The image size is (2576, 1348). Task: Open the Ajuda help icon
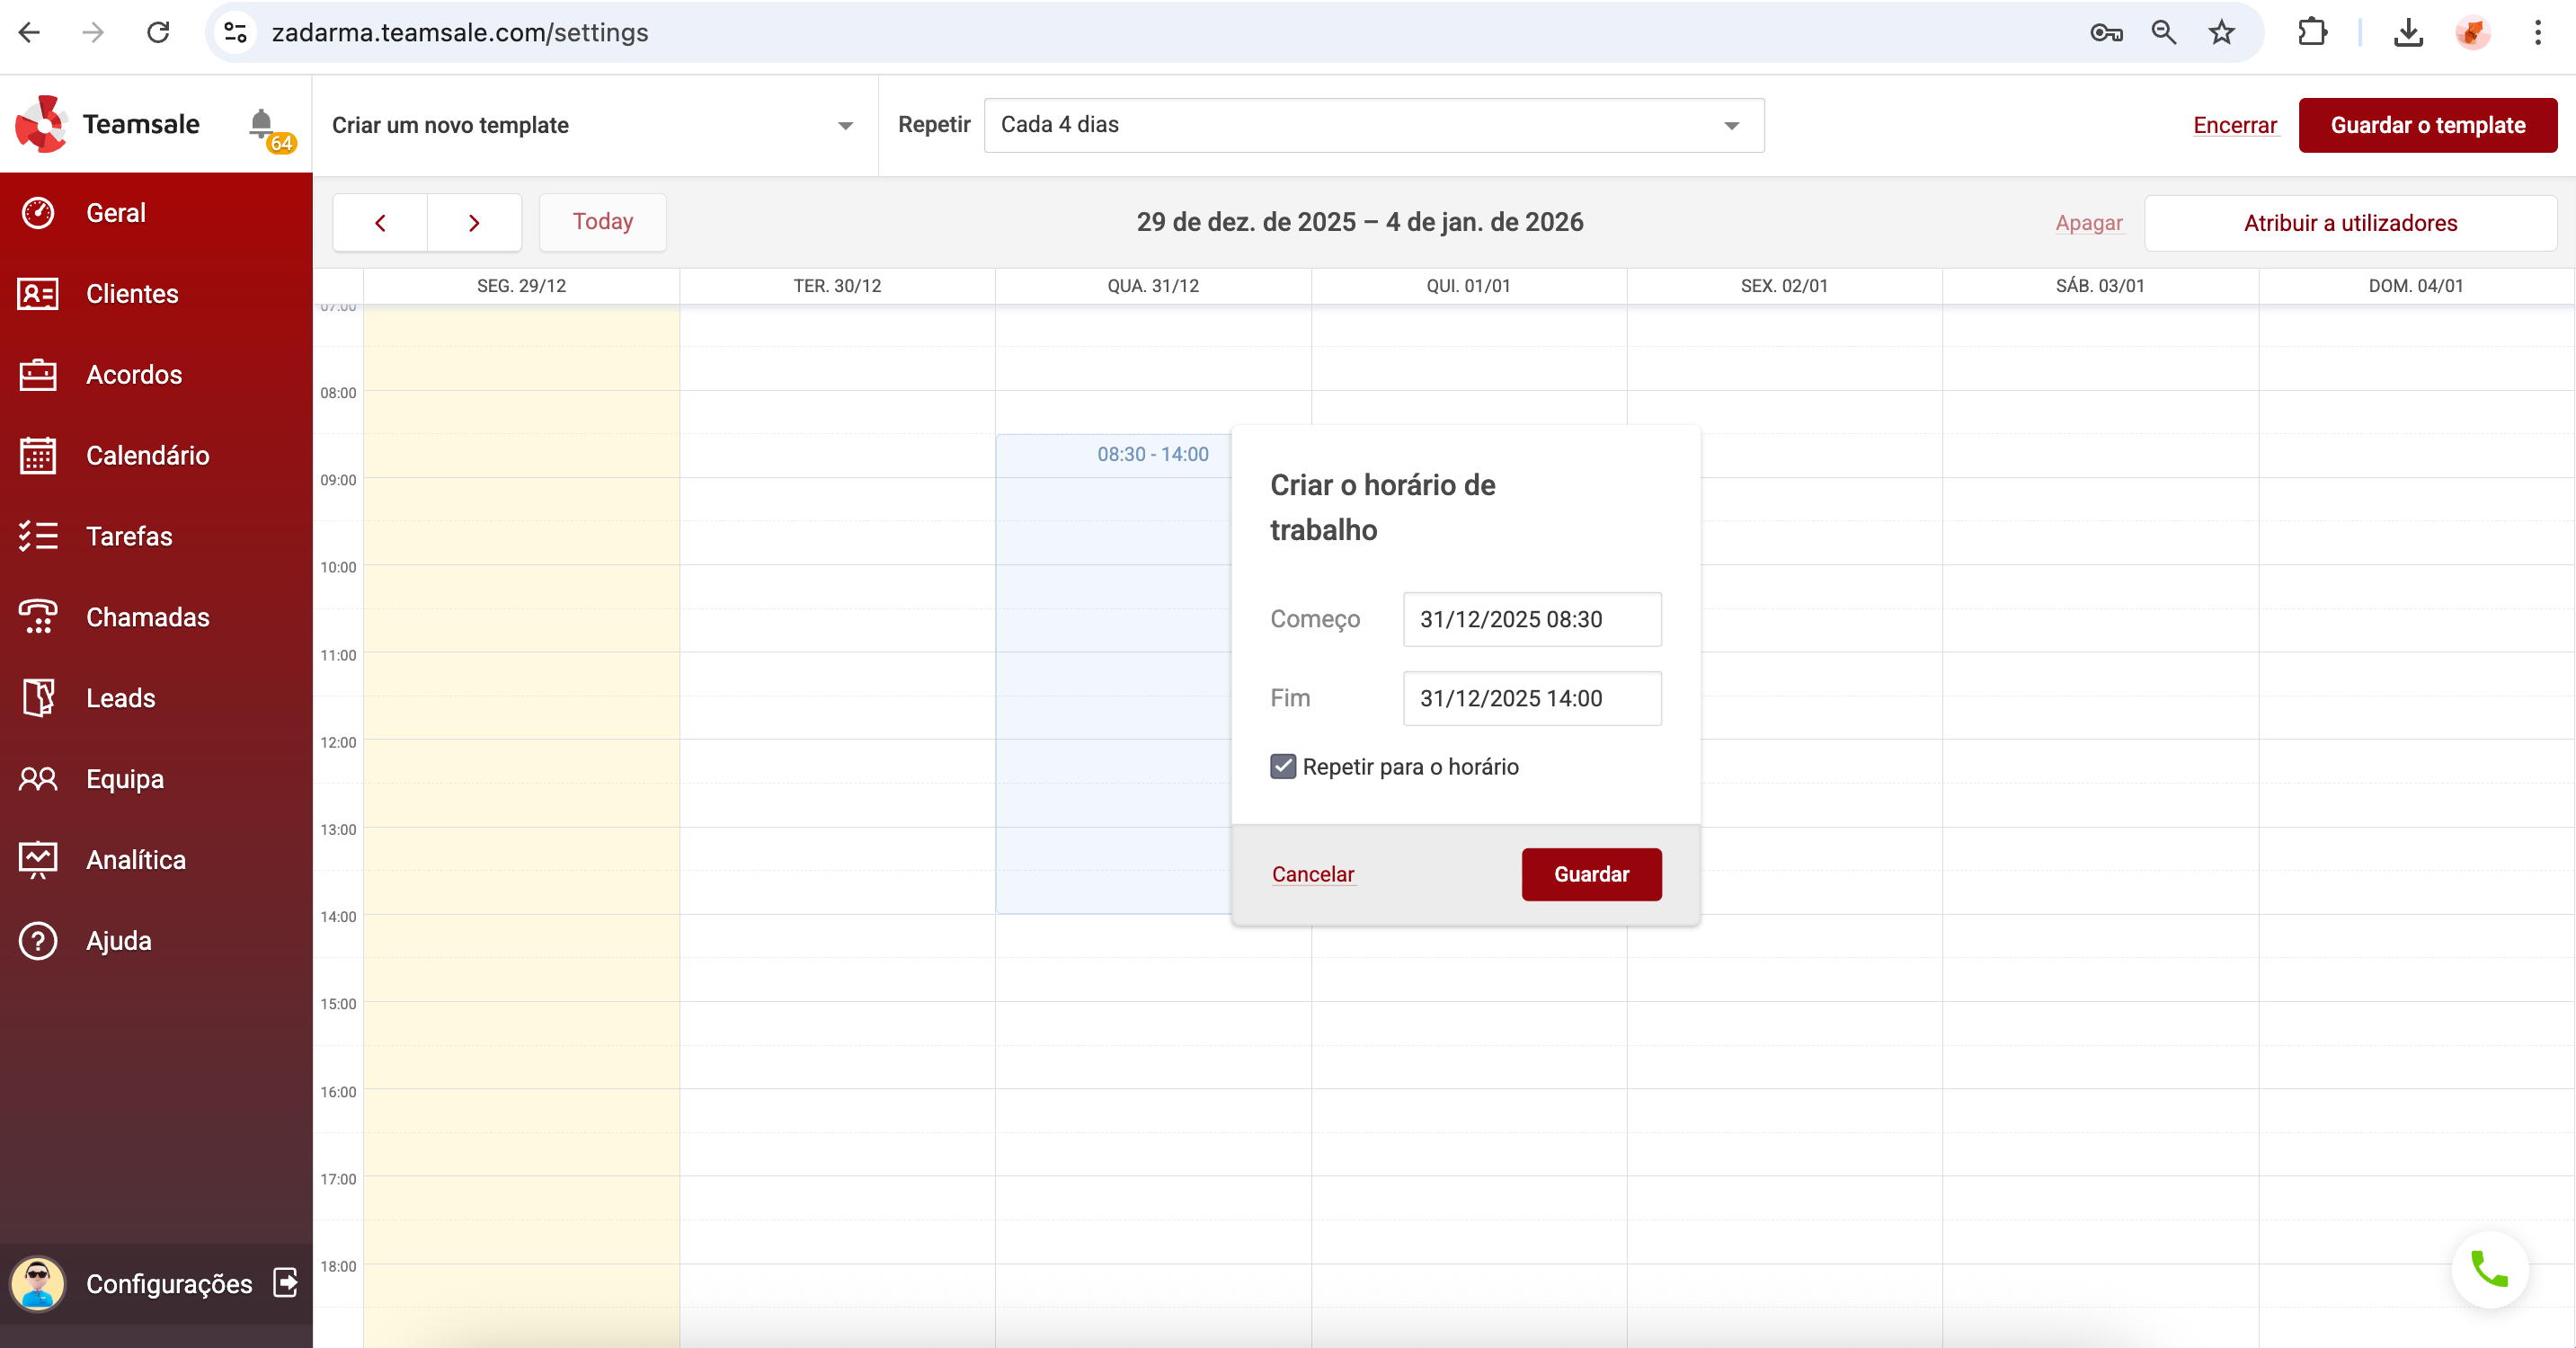click(x=38, y=941)
